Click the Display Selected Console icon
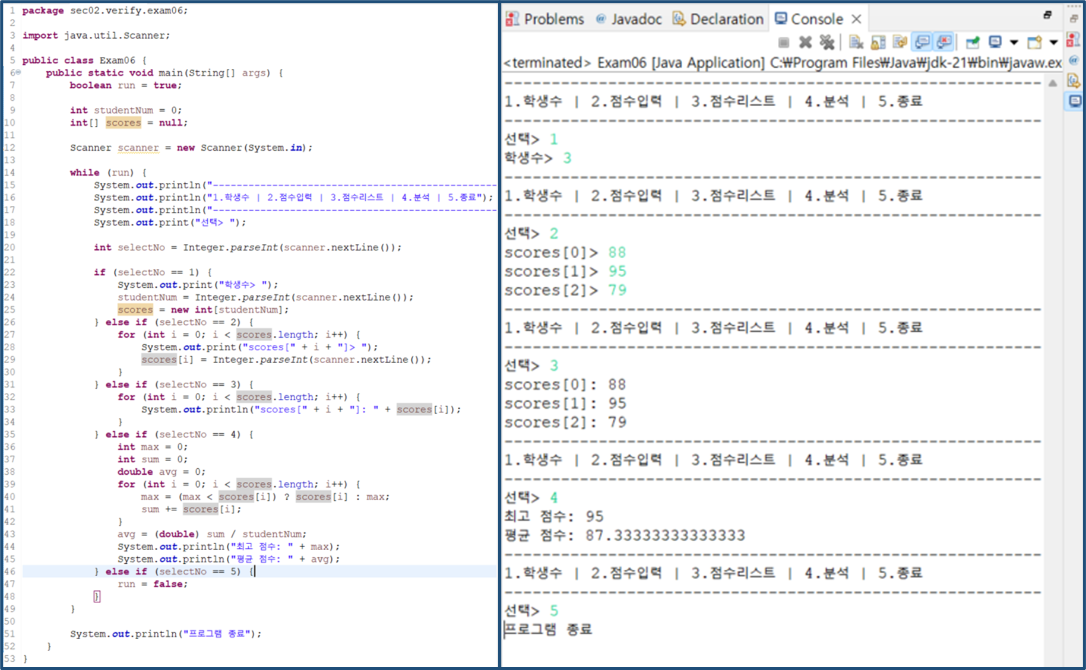 pos(995,42)
